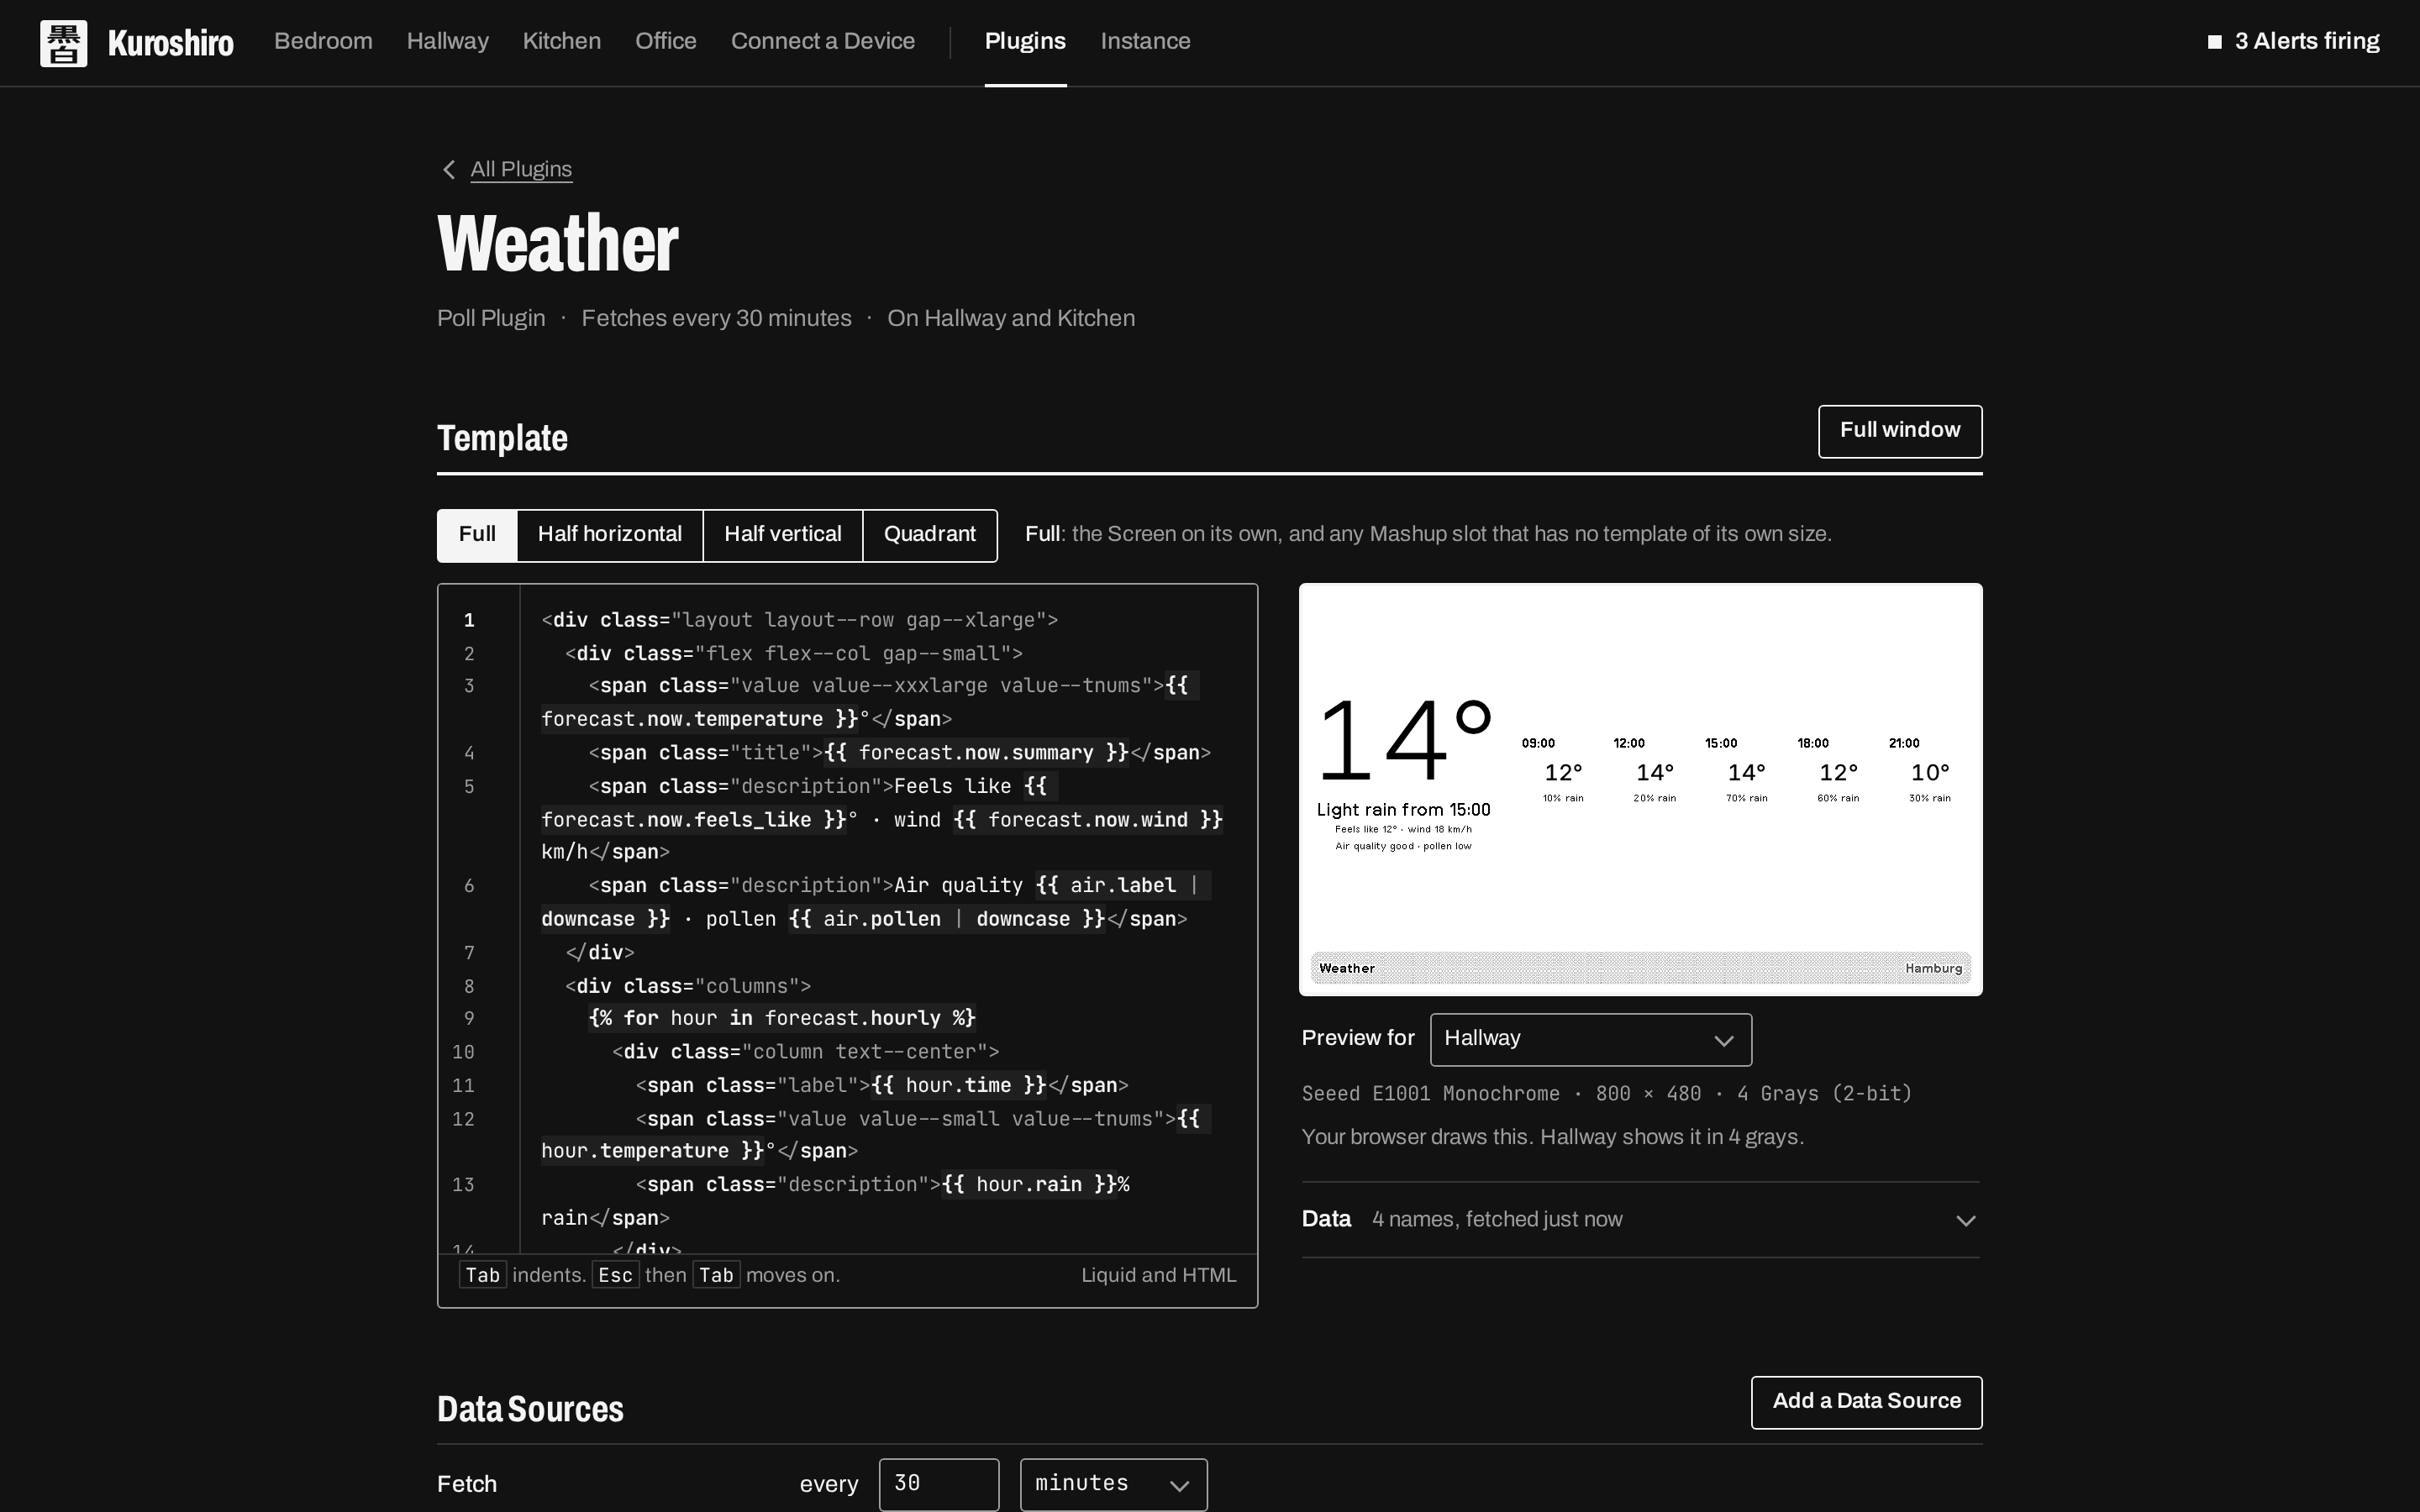This screenshot has height=1512, width=2420.
Task: Click the Hamburg label in preview
Action: point(1933,968)
